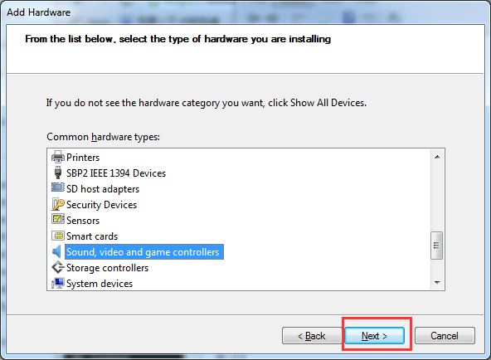Select the Smart cards icon

point(57,236)
